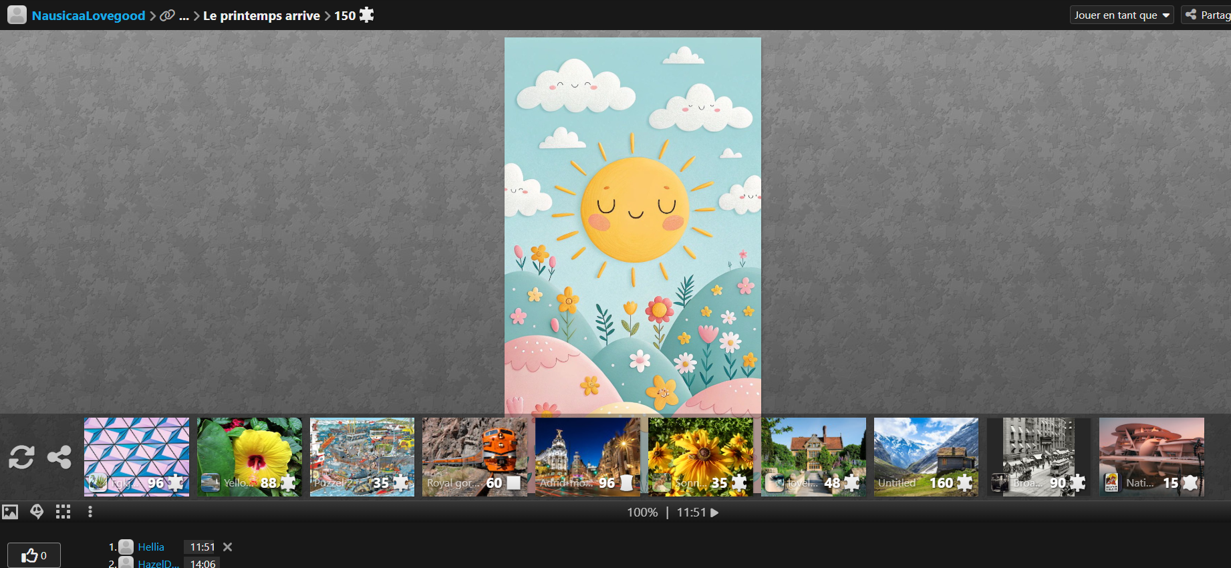
Task: Open NausicaaLovegood profile link
Action: click(88, 15)
